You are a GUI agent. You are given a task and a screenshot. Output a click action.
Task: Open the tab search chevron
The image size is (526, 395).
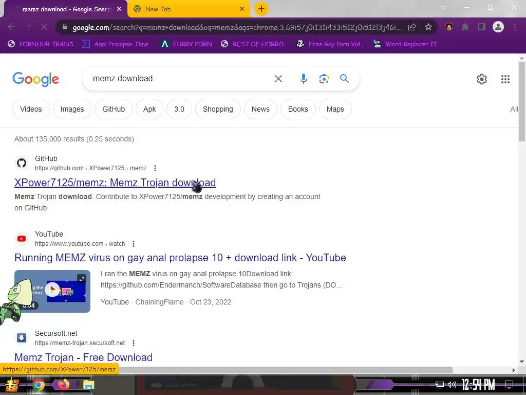click(443, 7)
